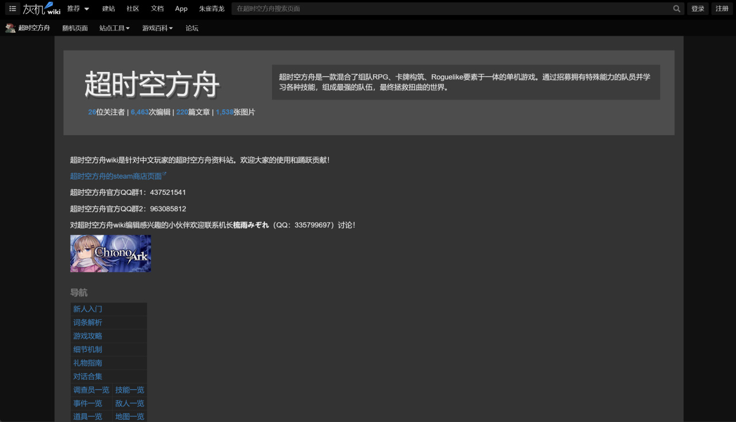Image resolution: width=736 pixels, height=422 pixels.
Task: Focus the 在超时空方舟搜索页面 search field
Action: (453, 9)
